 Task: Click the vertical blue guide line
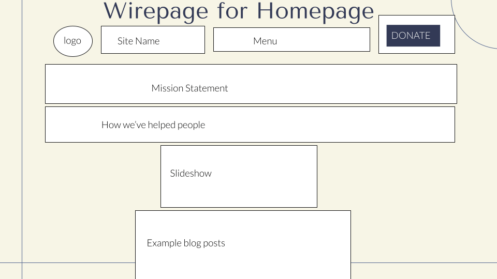(22, 155)
